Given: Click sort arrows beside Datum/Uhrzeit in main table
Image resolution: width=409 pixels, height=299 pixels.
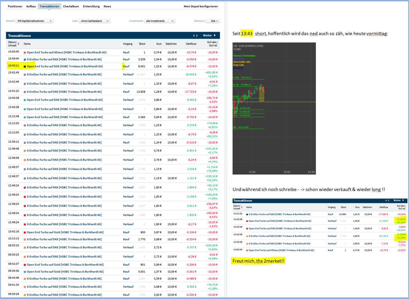Looking at the screenshot, I should click(x=18, y=44).
